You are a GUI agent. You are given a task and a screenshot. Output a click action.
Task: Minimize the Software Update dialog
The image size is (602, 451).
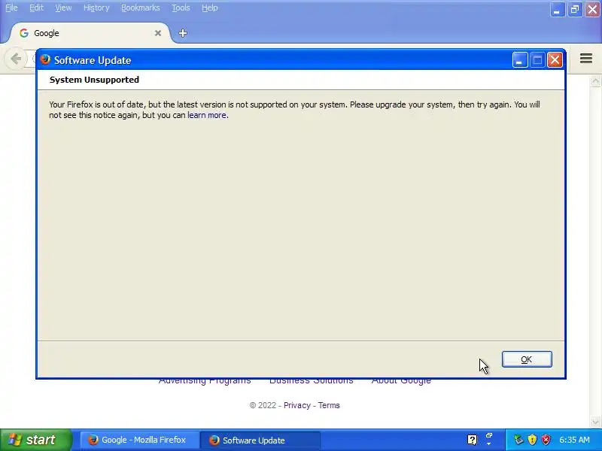pos(520,60)
